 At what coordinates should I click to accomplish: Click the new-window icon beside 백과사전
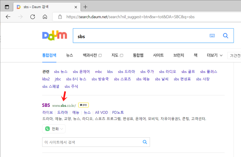coord(100,56)
